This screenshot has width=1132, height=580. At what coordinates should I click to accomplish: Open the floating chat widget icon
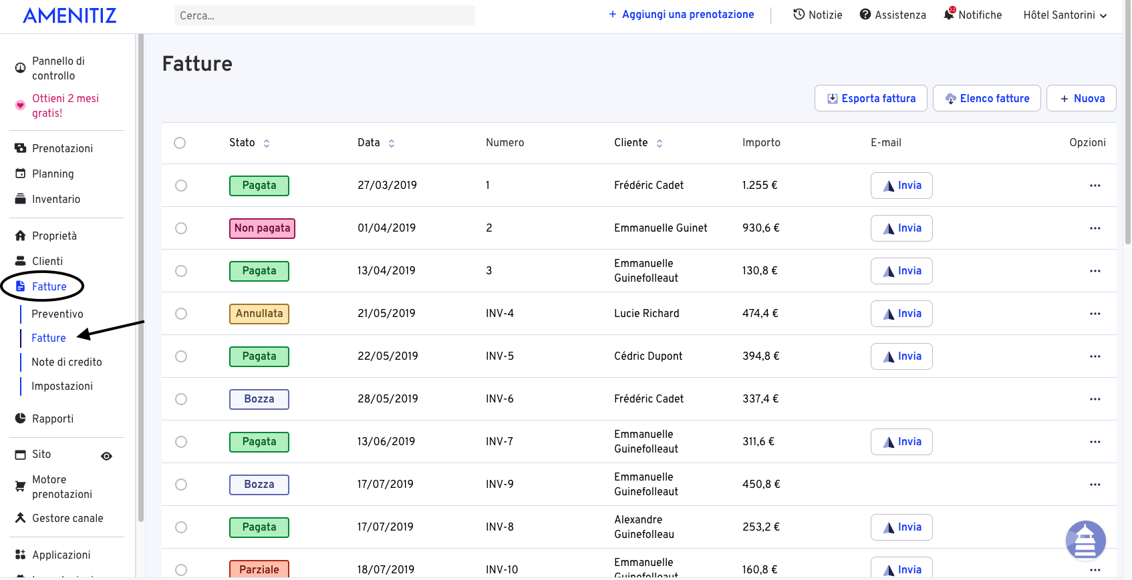point(1085,540)
